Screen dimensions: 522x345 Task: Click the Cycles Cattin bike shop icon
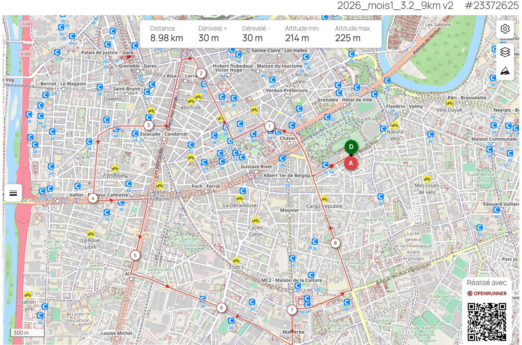255,220
